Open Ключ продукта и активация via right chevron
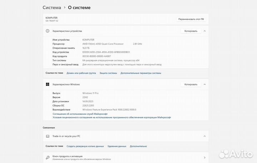This screenshot has height=163, width=257. click(205, 157)
